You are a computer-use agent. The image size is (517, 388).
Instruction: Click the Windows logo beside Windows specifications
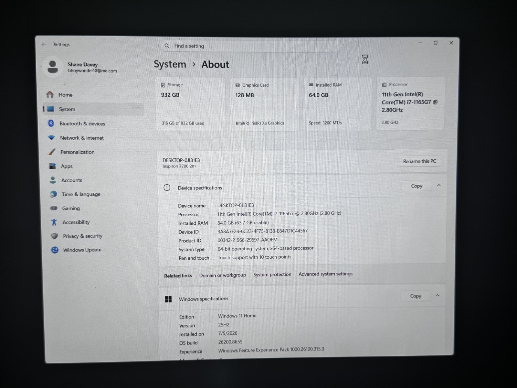click(168, 299)
